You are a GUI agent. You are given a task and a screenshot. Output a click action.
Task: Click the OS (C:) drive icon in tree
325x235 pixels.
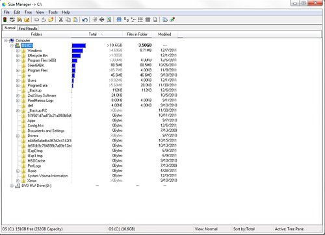[x=18, y=45]
